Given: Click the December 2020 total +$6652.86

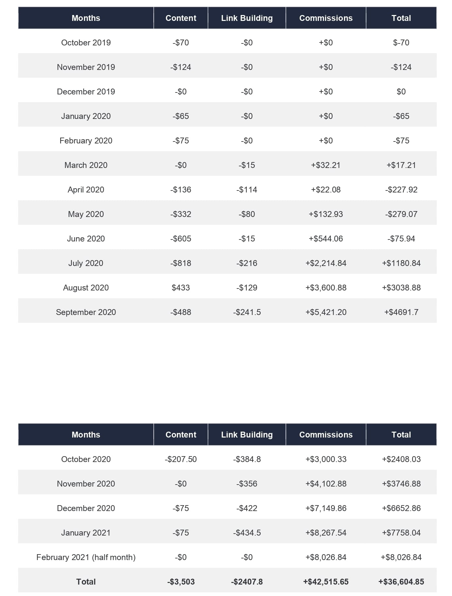Looking at the screenshot, I should (x=401, y=508).
